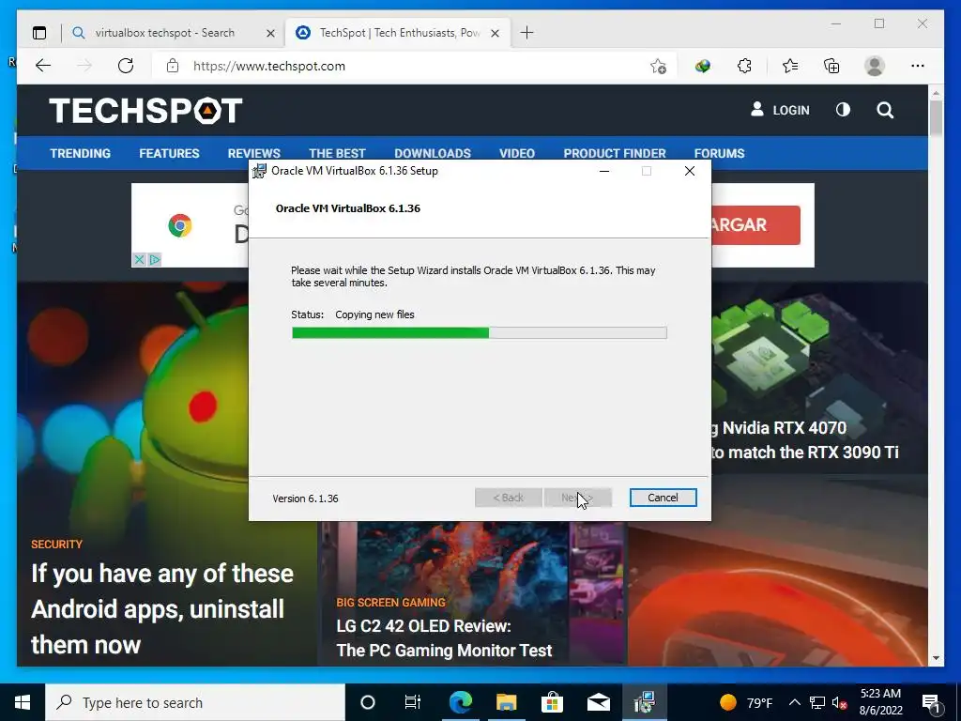
Task: Click the AdChoices triangle icon on the ad
Action: (155, 260)
